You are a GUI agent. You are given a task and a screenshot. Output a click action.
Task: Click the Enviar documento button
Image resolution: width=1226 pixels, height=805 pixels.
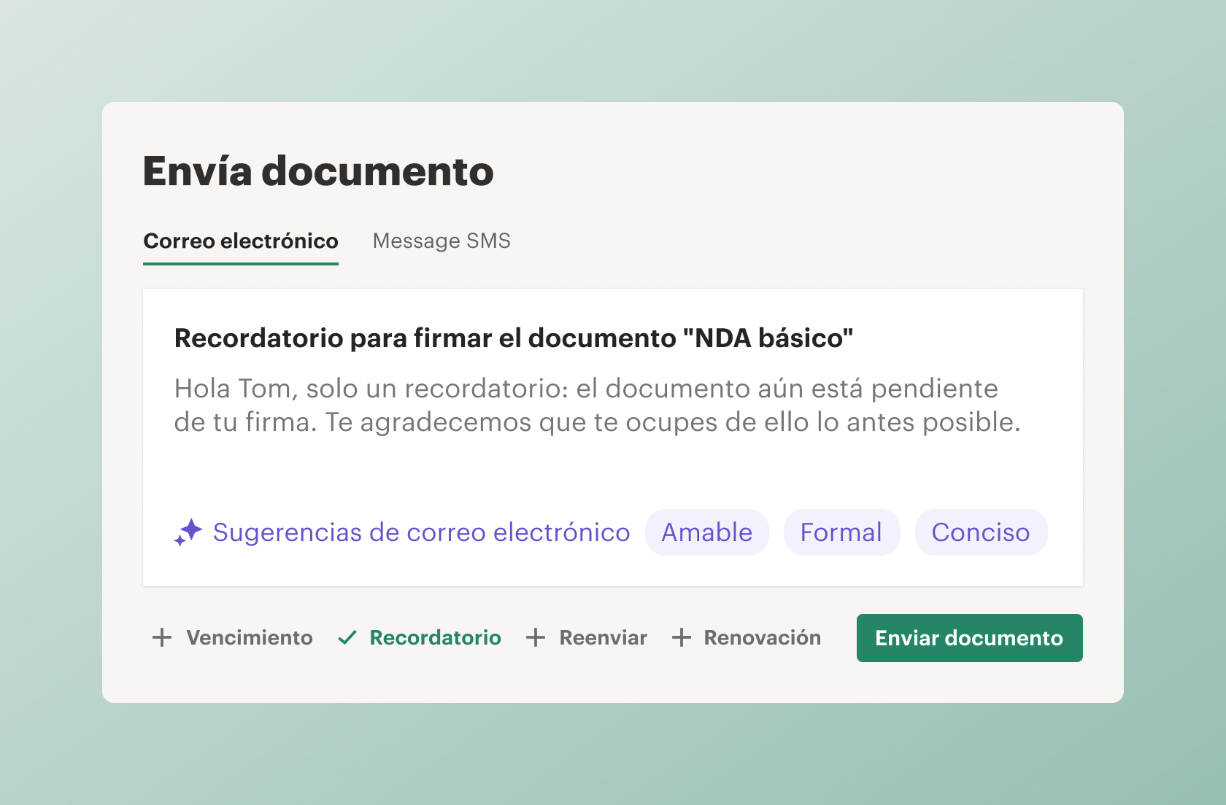tap(969, 638)
